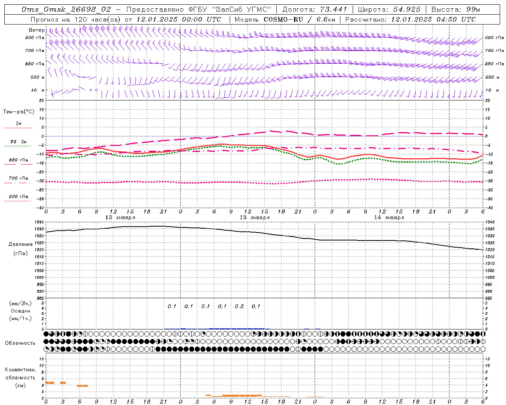506x405 pixels.
Task: Click the Осадки precipitation label
Action: (21, 311)
